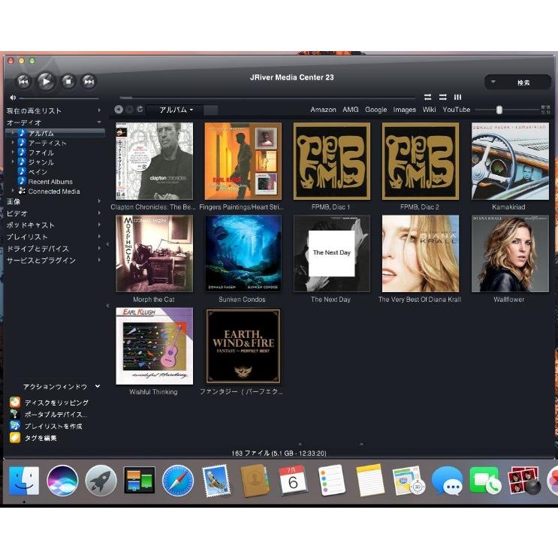
Task: Click the previous track button
Action: (23, 82)
